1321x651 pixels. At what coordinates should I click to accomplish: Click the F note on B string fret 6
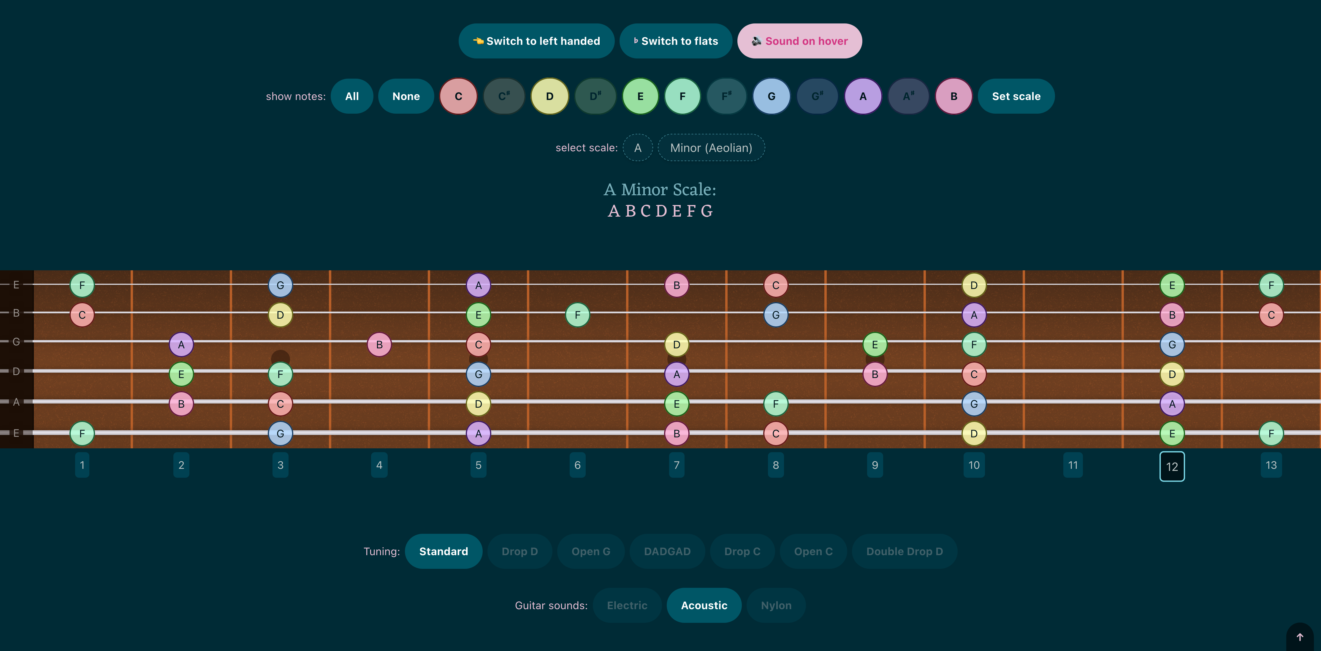pyautogui.click(x=577, y=315)
